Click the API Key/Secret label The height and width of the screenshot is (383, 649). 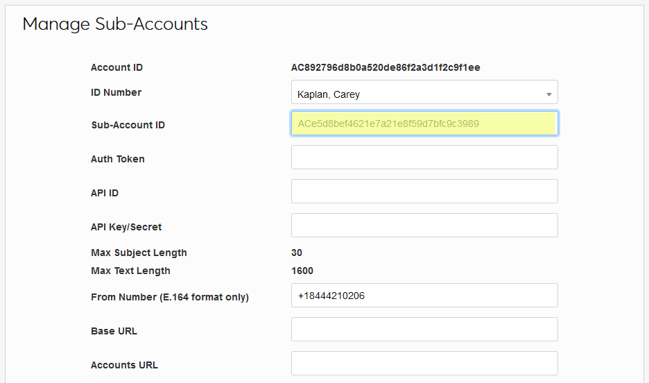click(126, 227)
